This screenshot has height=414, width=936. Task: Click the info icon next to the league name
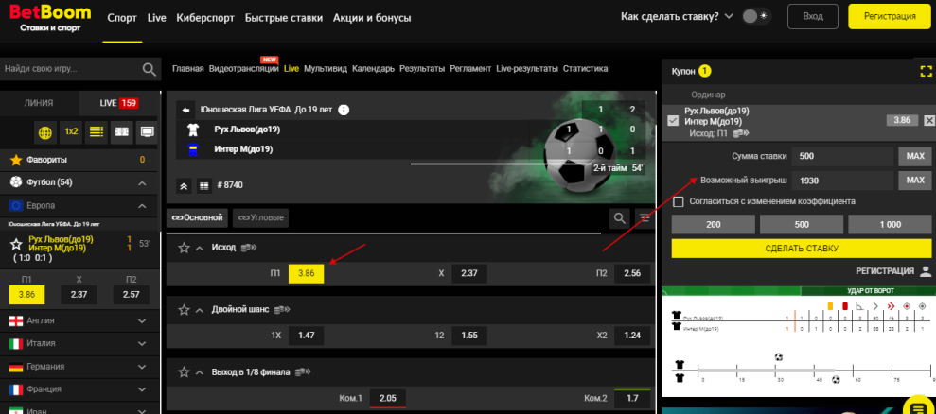pyautogui.click(x=344, y=110)
